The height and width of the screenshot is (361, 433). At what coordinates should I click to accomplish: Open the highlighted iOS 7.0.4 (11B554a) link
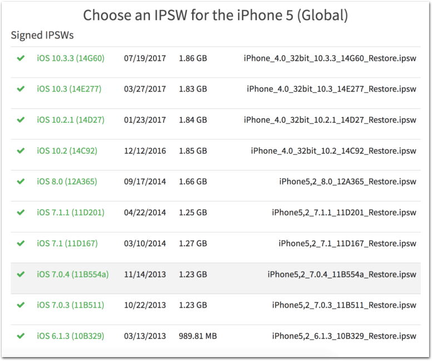[72, 274]
